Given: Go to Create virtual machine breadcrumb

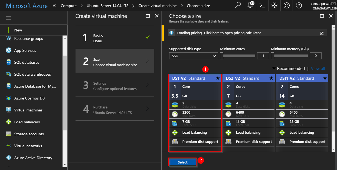Looking at the screenshot, I should 158,6.
